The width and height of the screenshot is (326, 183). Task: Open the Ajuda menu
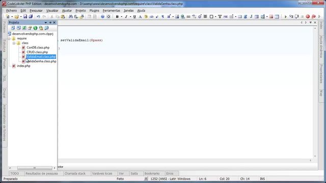141,10
